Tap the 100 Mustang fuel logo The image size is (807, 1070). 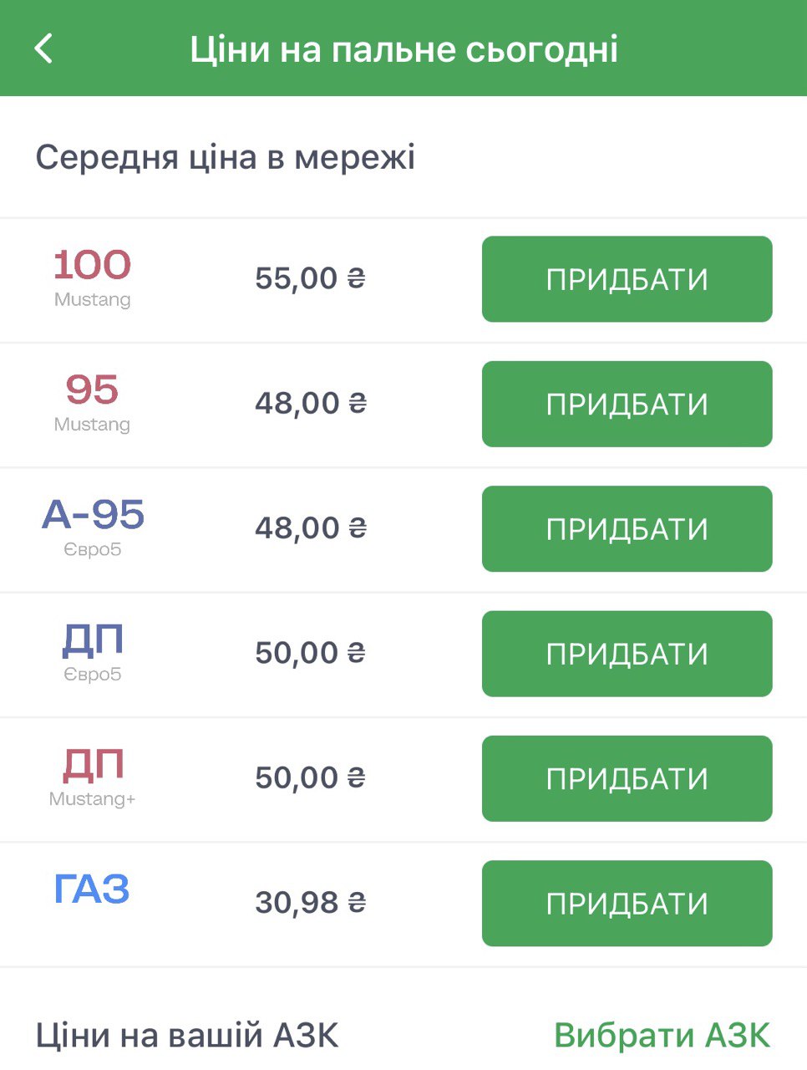(x=93, y=276)
